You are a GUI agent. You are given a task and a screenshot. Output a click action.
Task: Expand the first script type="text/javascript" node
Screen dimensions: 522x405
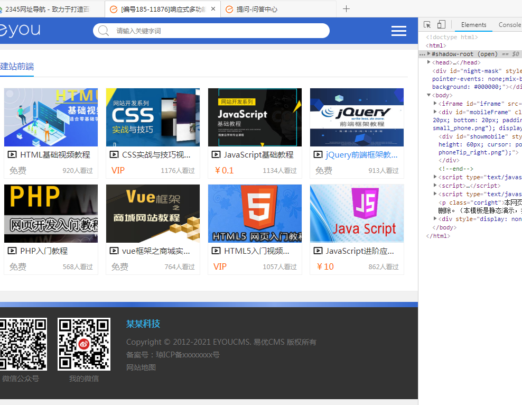click(x=435, y=177)
